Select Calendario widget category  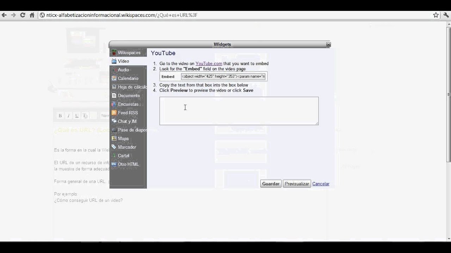128,78
